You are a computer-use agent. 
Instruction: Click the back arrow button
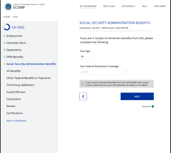click(83, 96)
